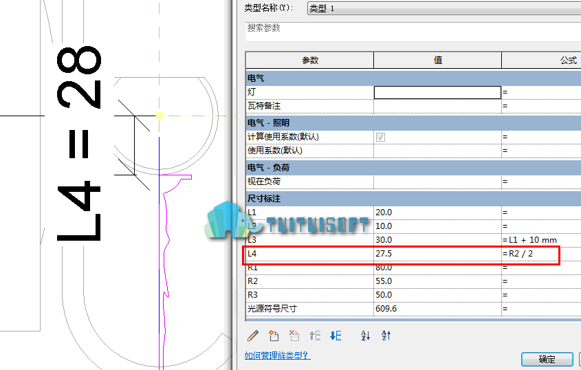Click the 确定 button
Image resolution: width=581 pixels, height=370 pixels.
pos(547,359)
